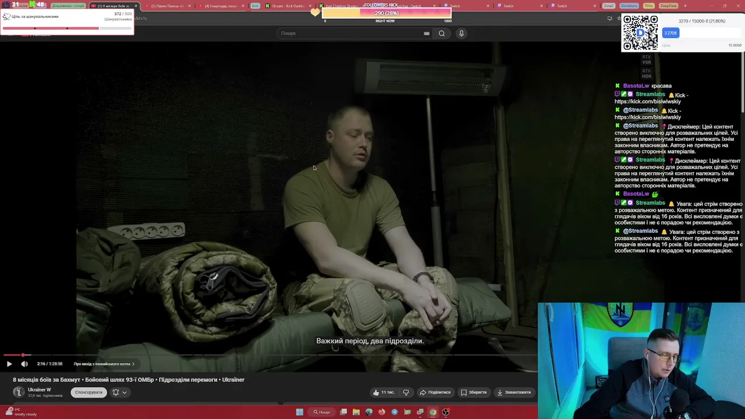Image resolution: width=745 pixels, height=419 pixels.
Task: Expand the notification bell dropdown arrow
Action: pos(125,392)
